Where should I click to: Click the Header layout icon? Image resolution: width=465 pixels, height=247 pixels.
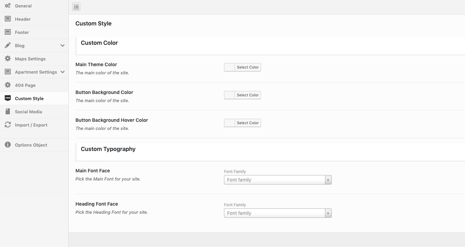7,19
